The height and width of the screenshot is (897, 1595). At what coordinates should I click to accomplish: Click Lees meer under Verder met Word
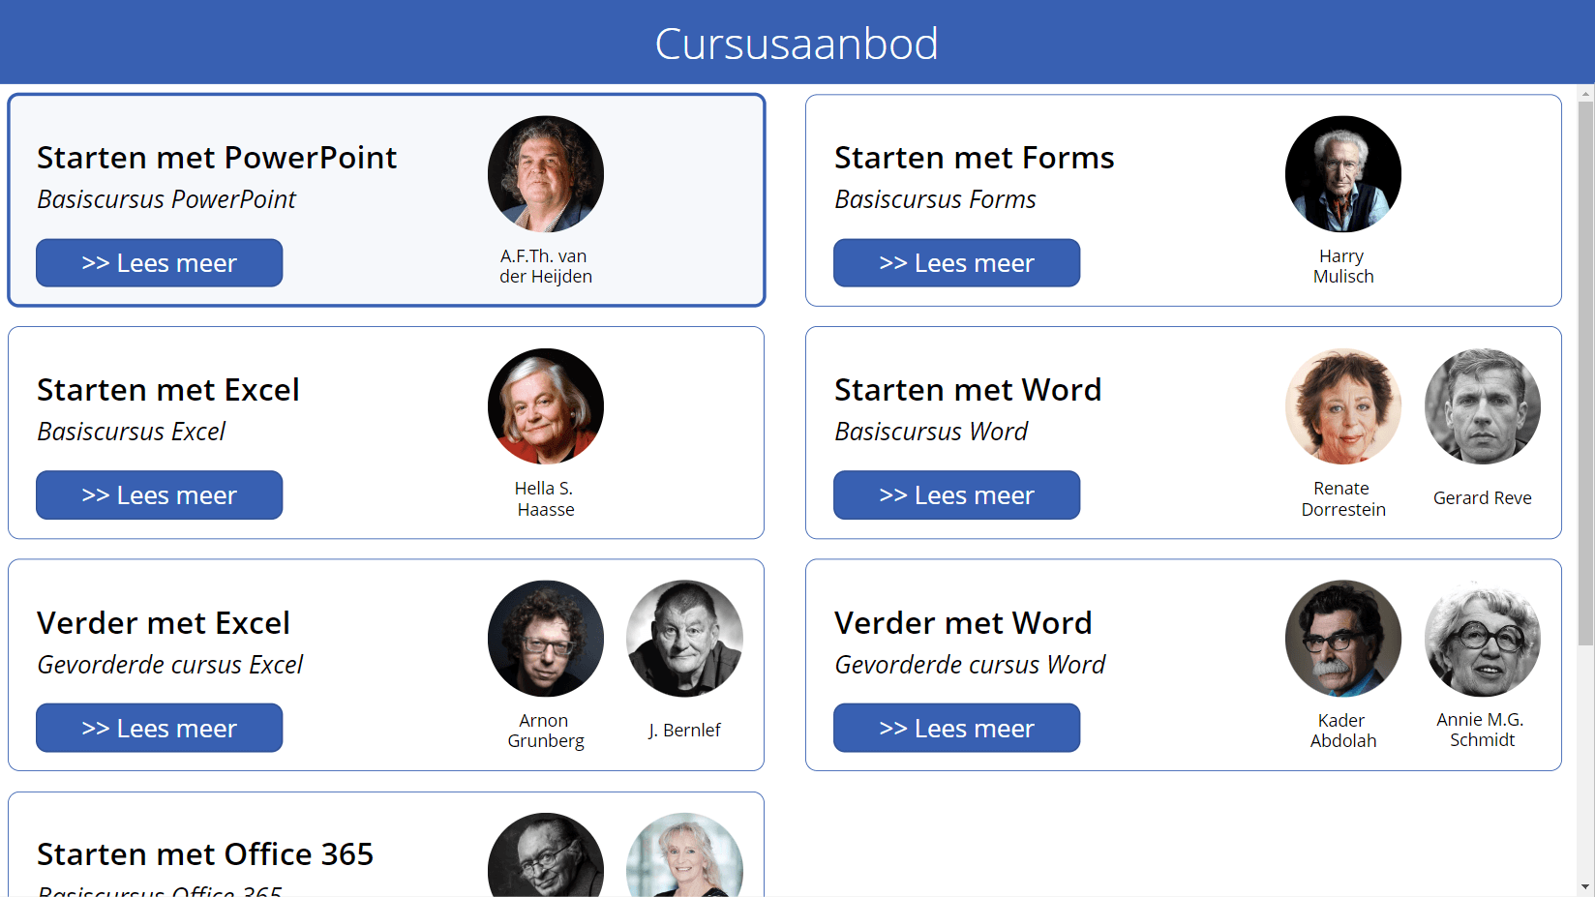956,728
